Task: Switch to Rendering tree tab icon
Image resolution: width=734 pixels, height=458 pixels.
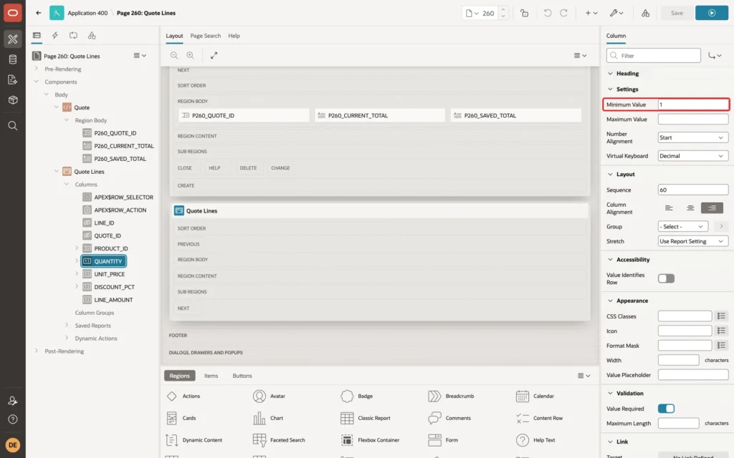Action: [37, 36]
